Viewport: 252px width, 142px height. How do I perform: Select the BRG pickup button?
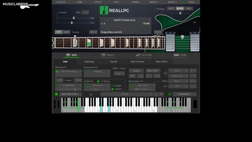[189, 9]
